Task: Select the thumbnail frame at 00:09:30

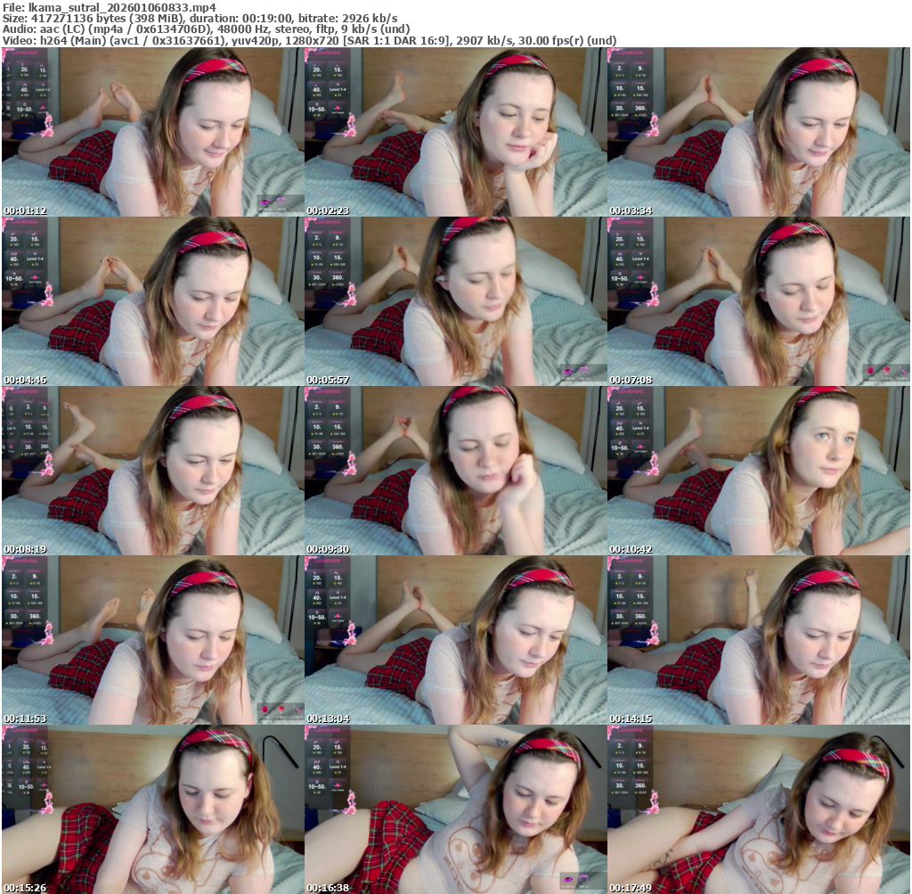Action: tap(455, 471)
